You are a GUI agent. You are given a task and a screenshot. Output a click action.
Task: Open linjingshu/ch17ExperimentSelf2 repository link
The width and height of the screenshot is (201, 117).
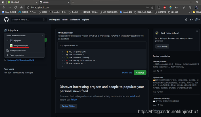point(21,60)
